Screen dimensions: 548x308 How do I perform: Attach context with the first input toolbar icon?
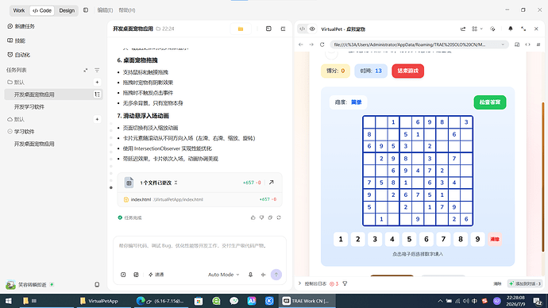pos(123,275)
